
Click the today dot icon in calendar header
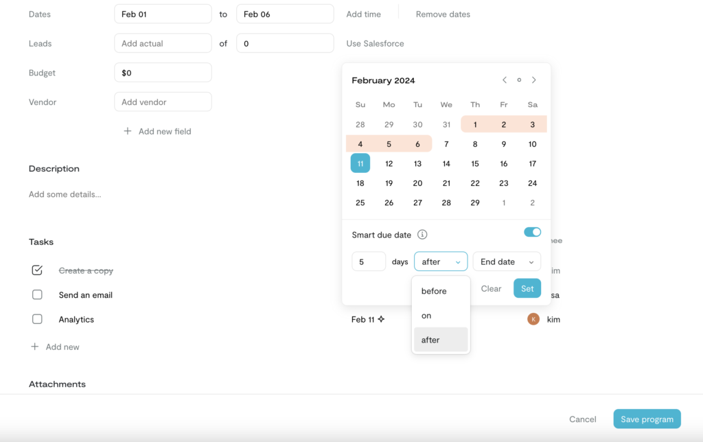tap(519, 80)
